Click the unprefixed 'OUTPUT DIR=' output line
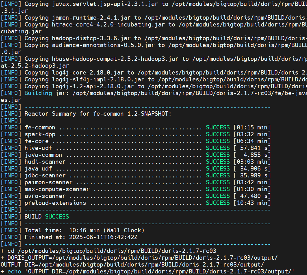 [132, 265]
